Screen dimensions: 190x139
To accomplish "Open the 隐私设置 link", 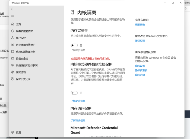I will (140, 66).
